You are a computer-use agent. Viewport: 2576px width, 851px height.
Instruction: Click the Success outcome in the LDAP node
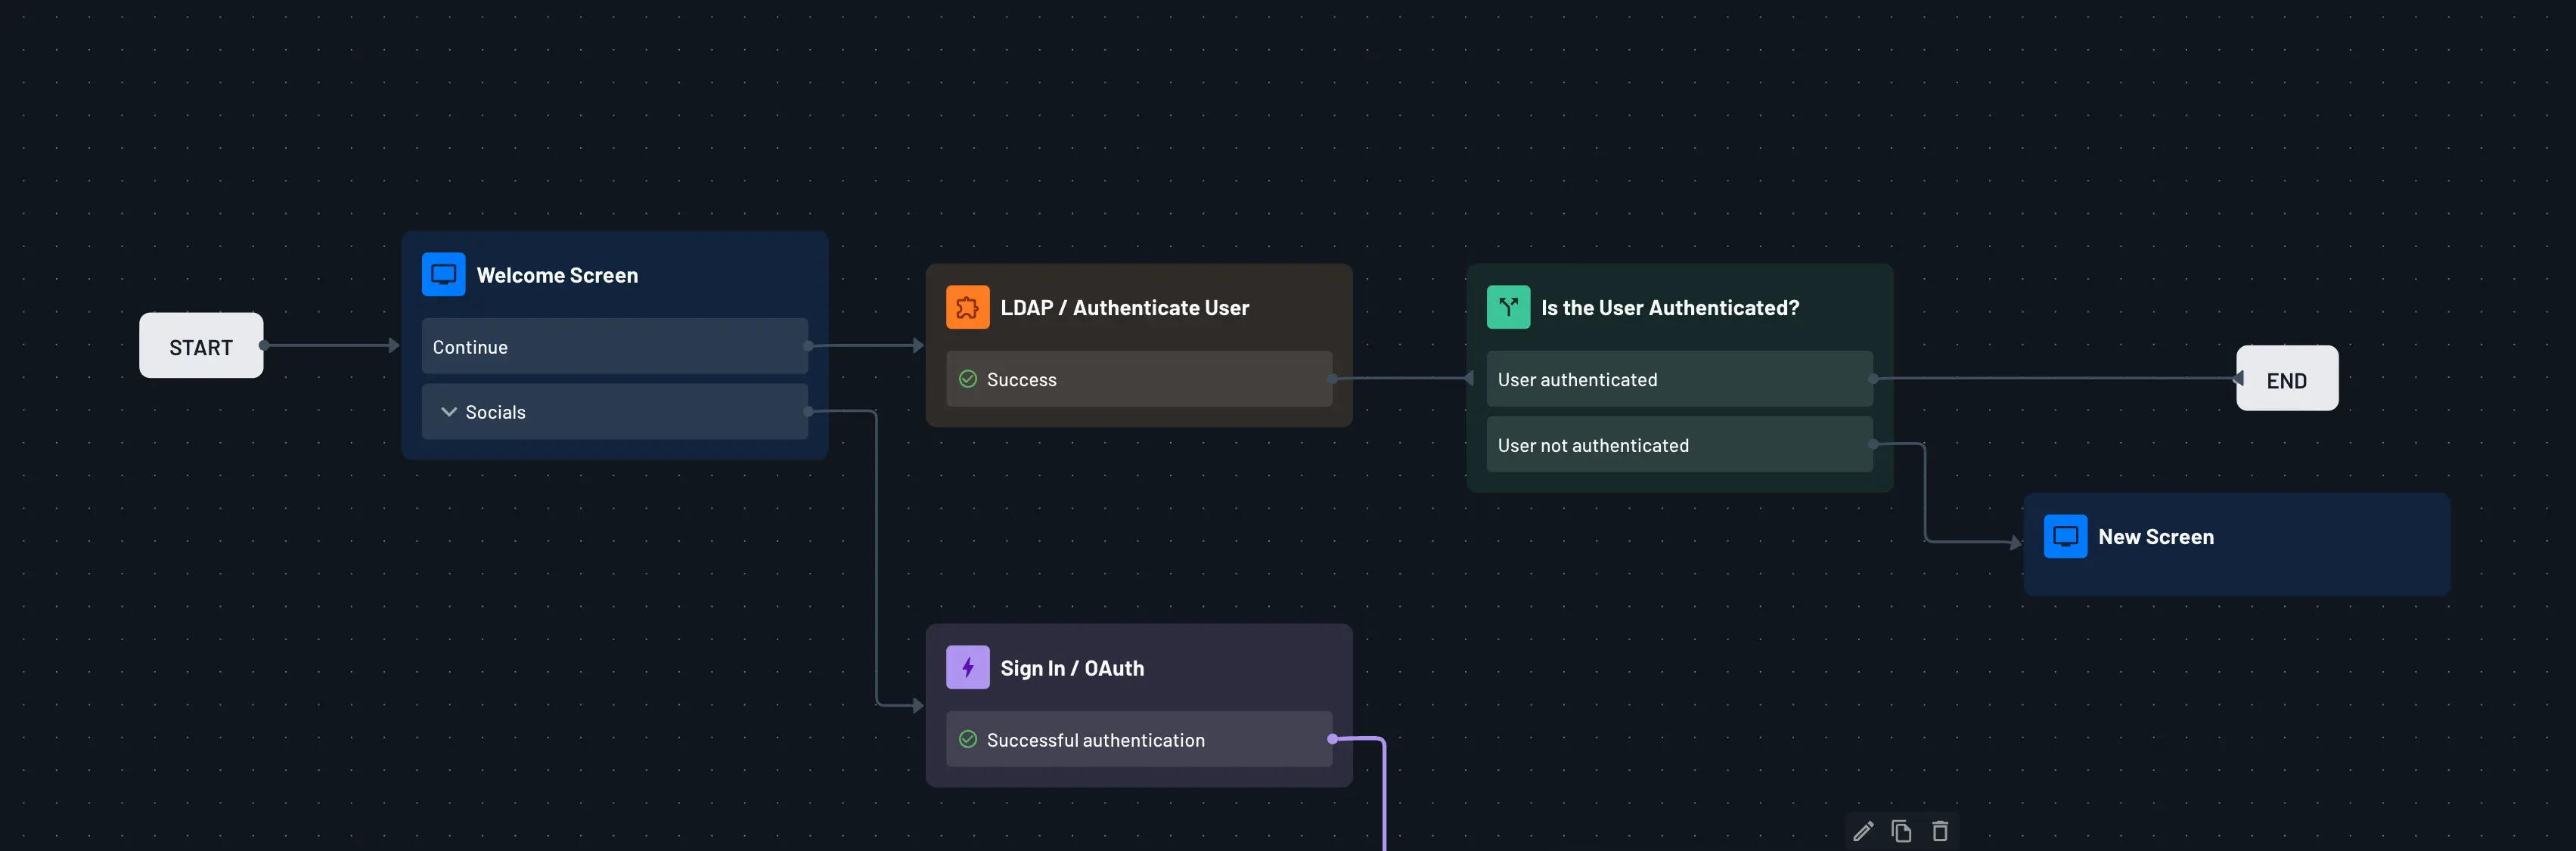click(1138, 379)
